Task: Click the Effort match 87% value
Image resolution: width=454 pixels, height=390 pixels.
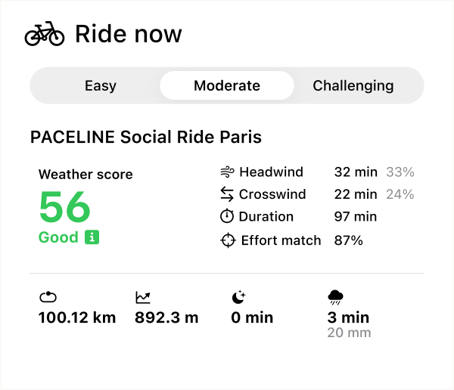Action: (349, 240)
